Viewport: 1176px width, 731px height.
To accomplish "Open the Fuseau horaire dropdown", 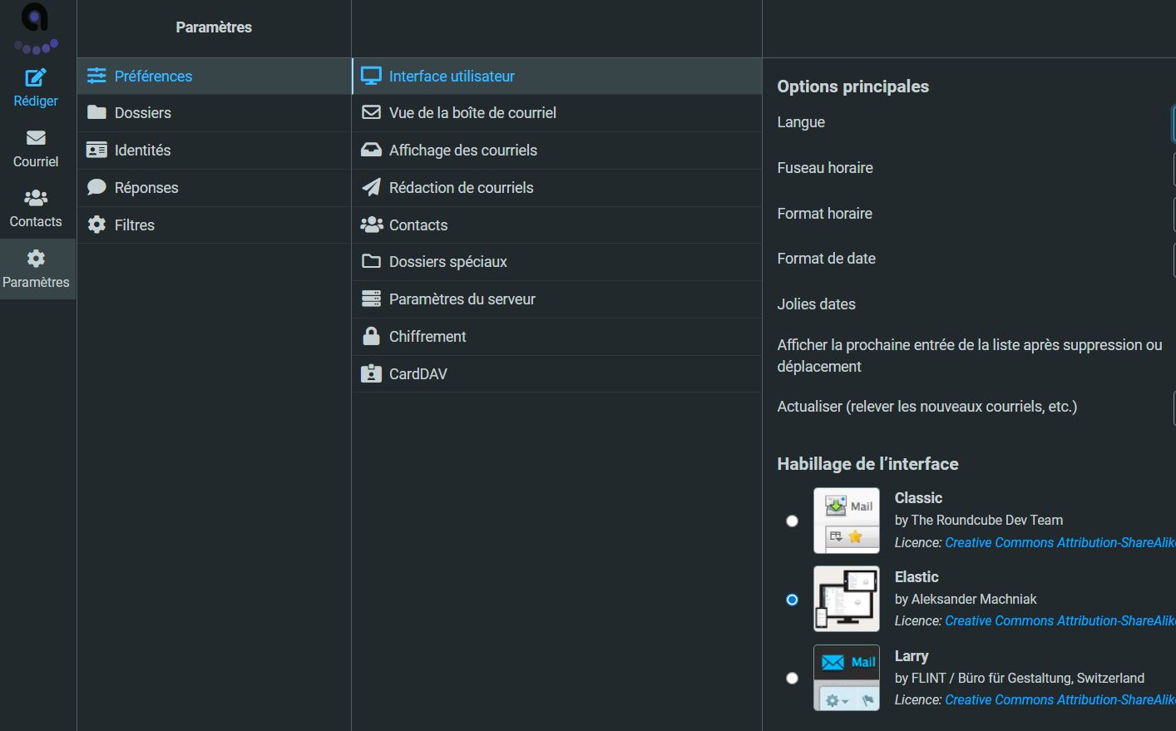I will (1173, 169).
